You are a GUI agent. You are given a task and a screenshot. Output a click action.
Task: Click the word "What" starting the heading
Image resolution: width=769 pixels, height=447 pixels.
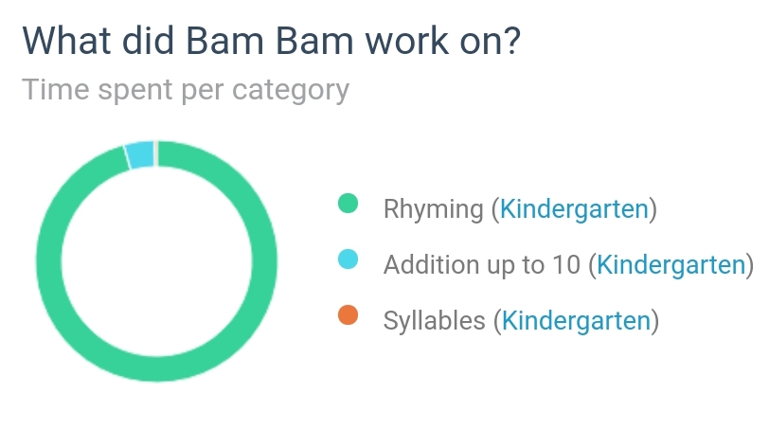[x=60, y=43]
